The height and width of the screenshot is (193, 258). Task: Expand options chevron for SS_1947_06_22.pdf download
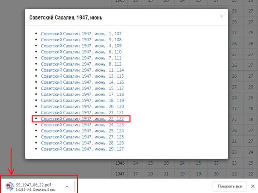click(67, 186)
